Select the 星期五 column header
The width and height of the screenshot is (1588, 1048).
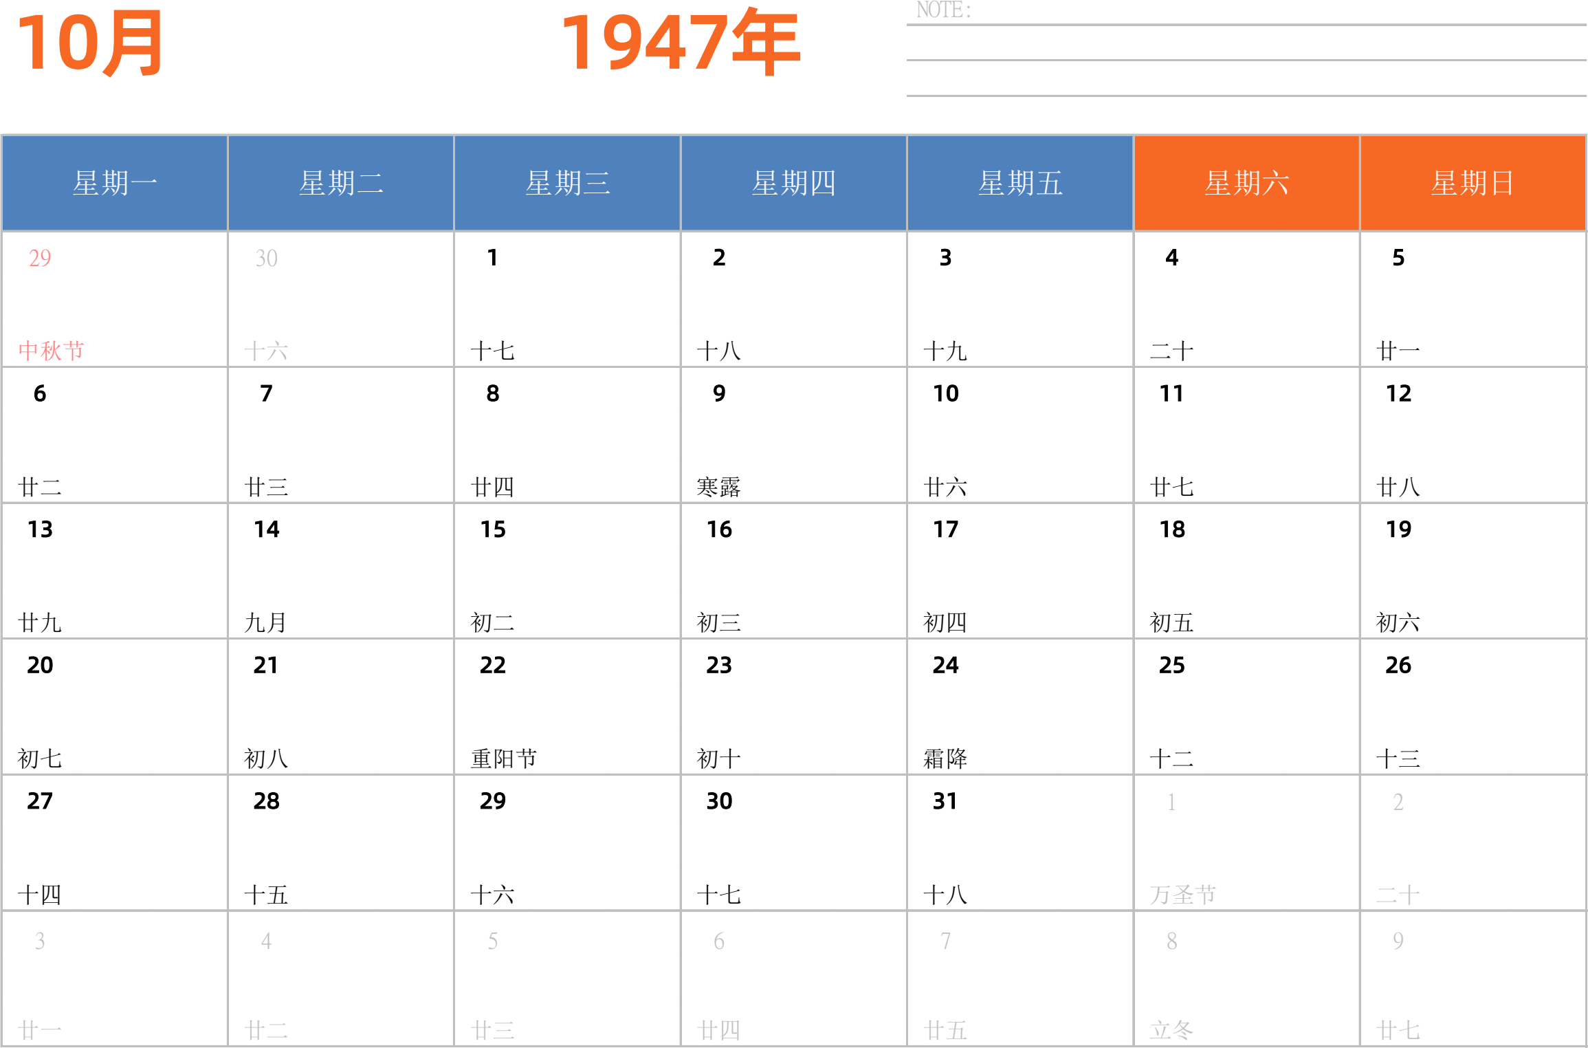pyautogui.click(x=1020, y=183)
